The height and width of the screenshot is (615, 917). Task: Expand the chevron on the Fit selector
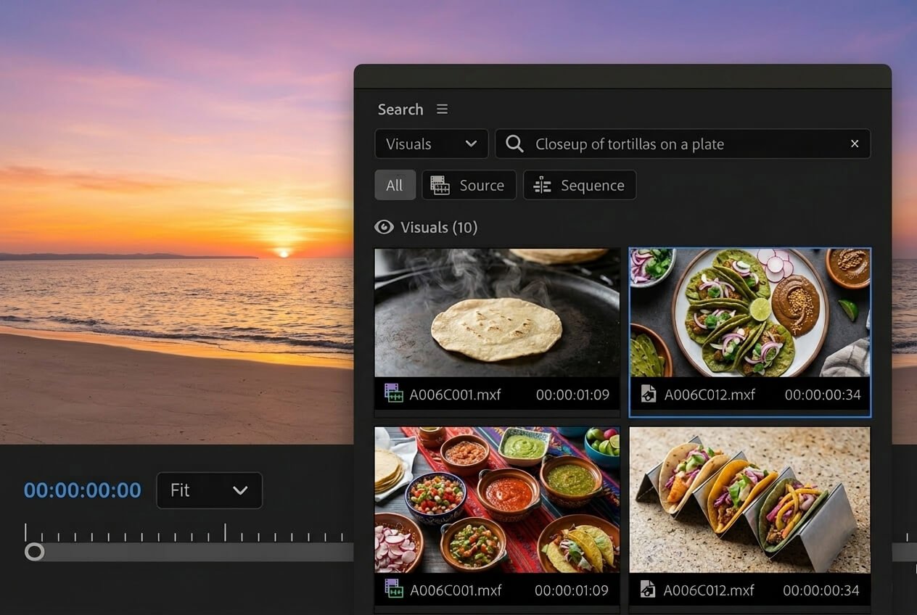click(x=242, y=490)
